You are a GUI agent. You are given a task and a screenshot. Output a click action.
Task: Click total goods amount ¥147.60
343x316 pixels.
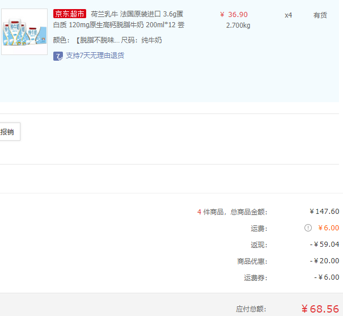coord(324,212)
